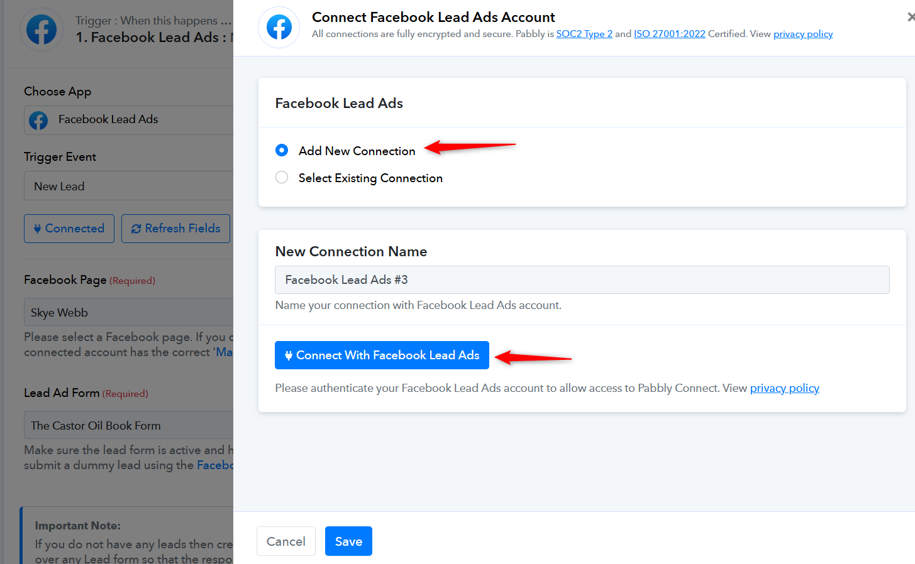Click the Save button
This screenshot has height=564, width=915.
pos(348,541)
